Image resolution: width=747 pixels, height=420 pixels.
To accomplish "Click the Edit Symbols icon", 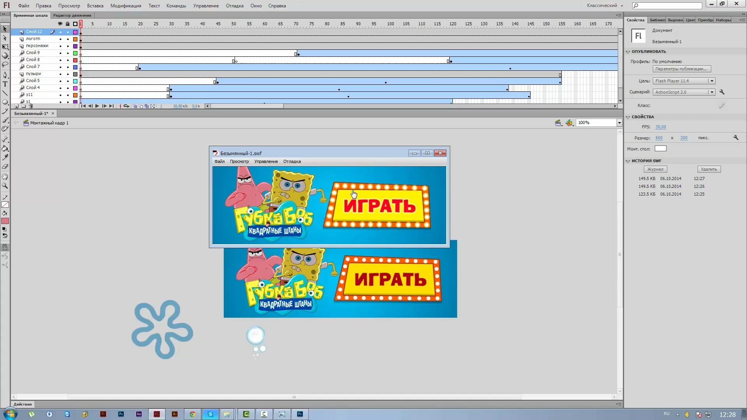I will click(x=570, y=123).
